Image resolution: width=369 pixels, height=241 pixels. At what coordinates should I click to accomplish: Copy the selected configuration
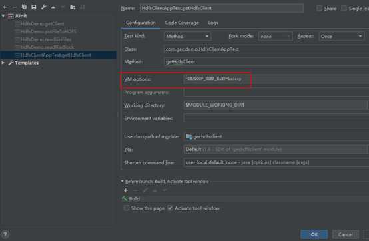[x=24, y=7]
